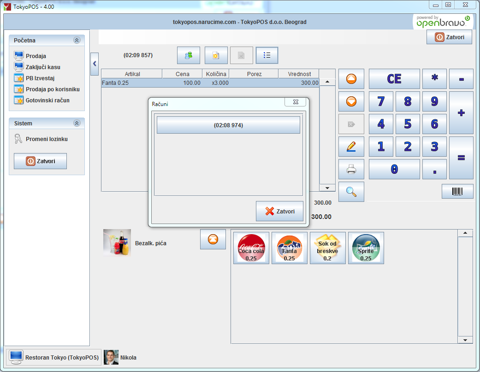Click the ticket list scroll down arrow
This screenshot has height=372, width=480.
tap(327, 188)
